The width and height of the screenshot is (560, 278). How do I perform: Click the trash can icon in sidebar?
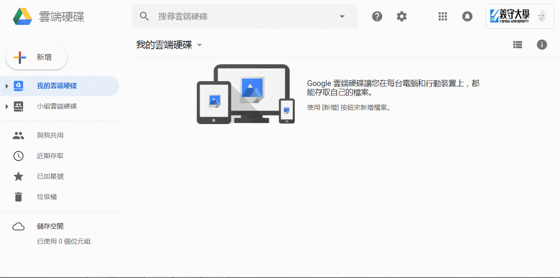[x=18, y=197]
